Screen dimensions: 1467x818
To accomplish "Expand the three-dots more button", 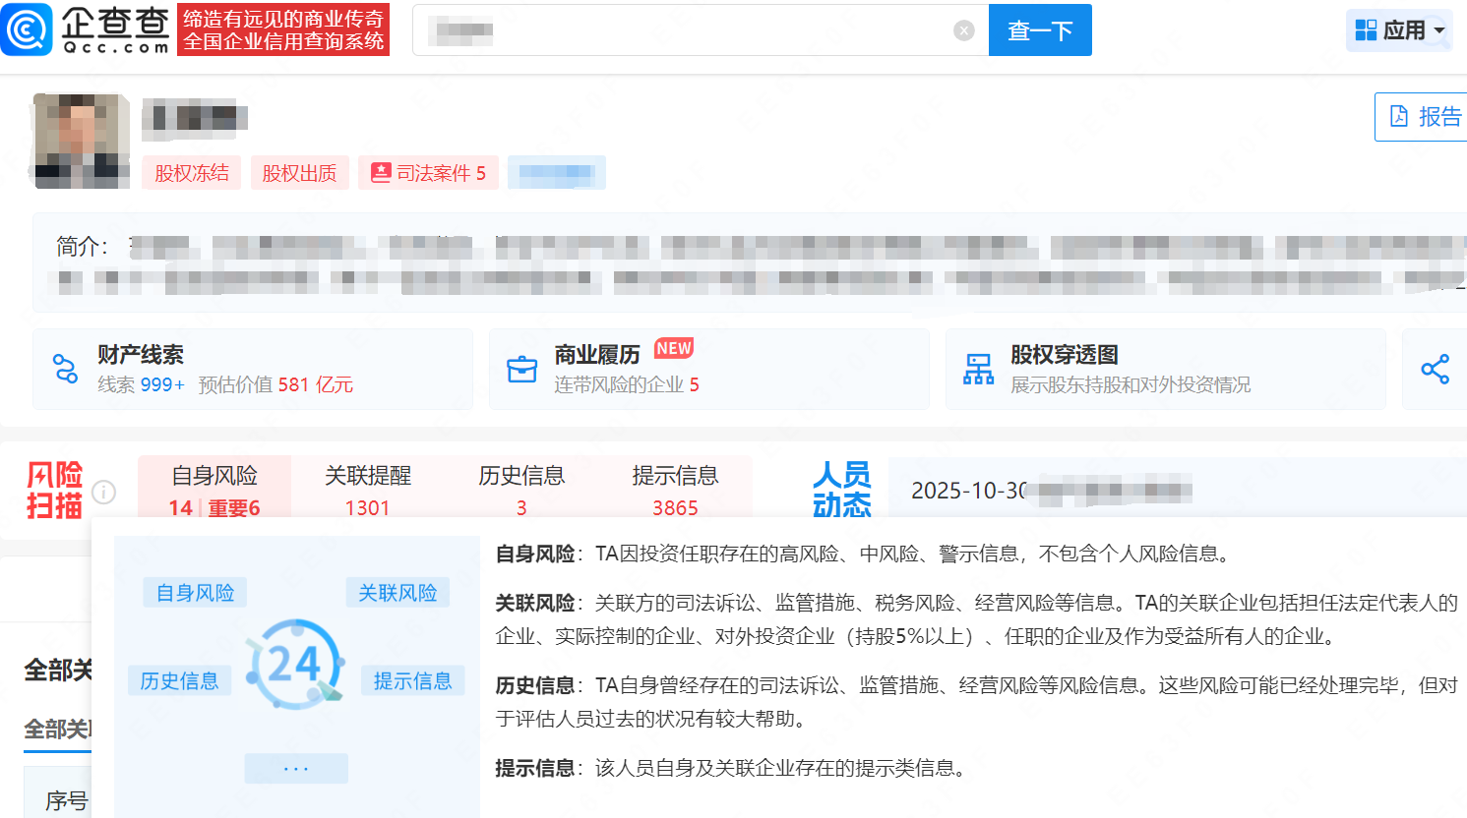I will pyautogui.click(x=296, y=768).
